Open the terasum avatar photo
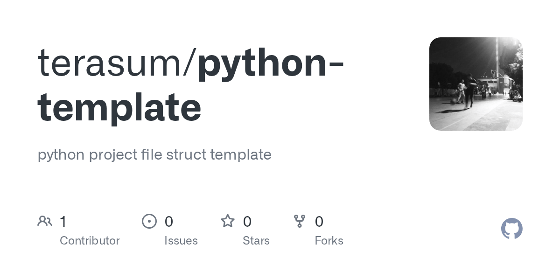 pos(476,84)
